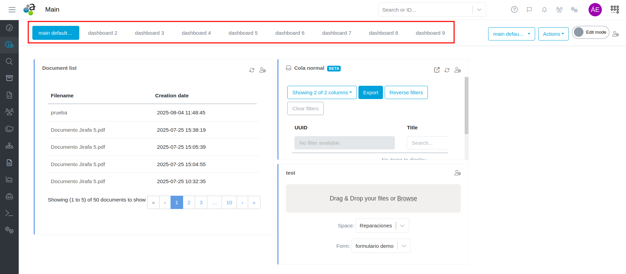Open Cola normal in external view

(x=436, y=70)
